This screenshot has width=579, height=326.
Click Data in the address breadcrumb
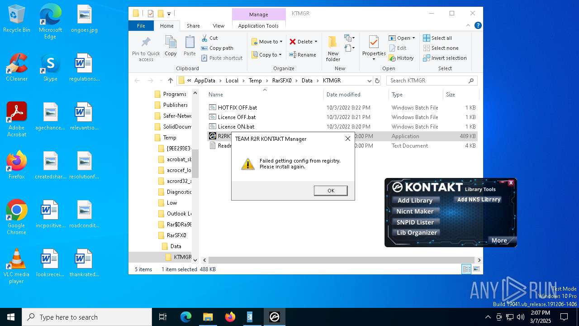click(x=307, y=81)
